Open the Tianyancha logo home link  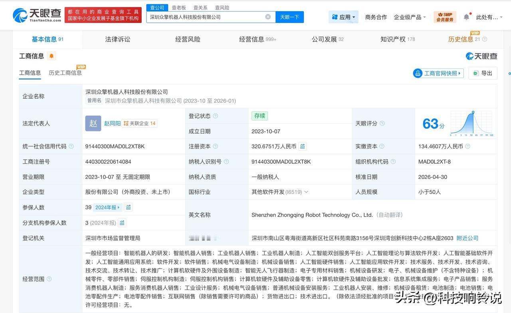[37, 15]
